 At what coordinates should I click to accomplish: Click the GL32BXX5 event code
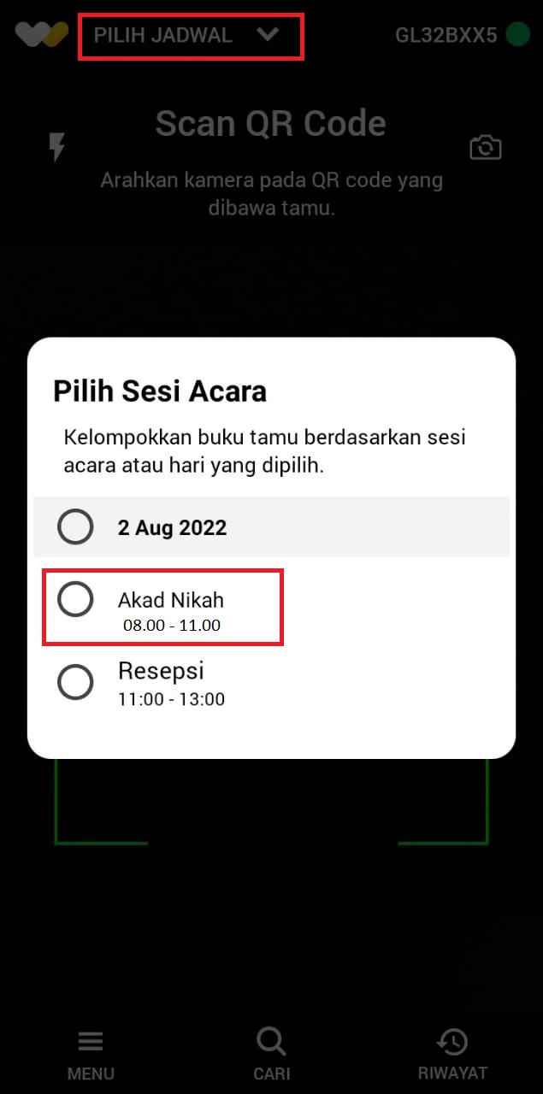[x=446, y=36]
